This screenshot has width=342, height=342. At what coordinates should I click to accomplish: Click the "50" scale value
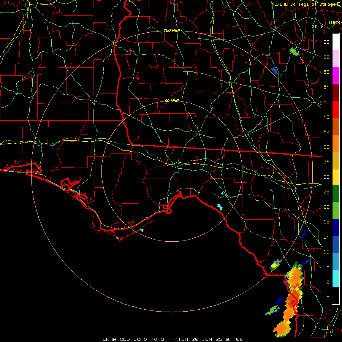[326, 101]
